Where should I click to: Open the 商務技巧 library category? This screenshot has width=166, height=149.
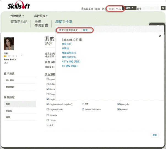pyautogui.click(x=67, y=44)
